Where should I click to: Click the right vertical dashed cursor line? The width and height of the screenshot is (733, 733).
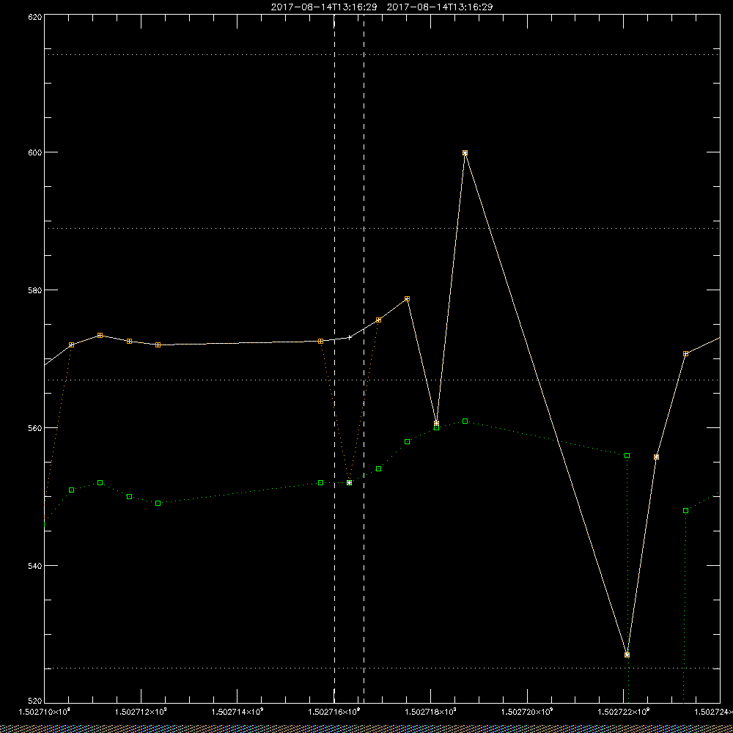364,358
